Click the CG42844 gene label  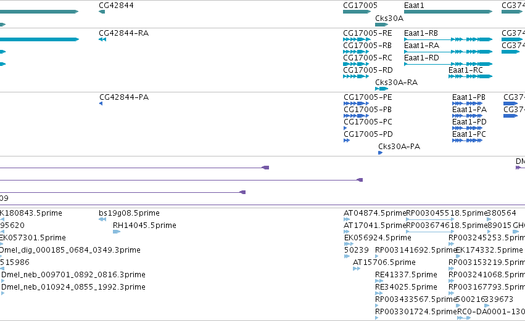(116, 6)
